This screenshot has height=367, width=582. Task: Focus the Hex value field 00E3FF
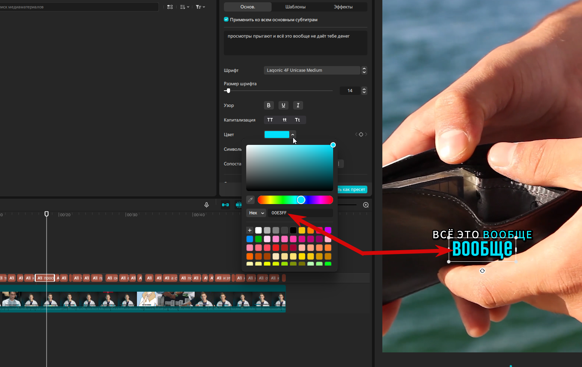300,213
